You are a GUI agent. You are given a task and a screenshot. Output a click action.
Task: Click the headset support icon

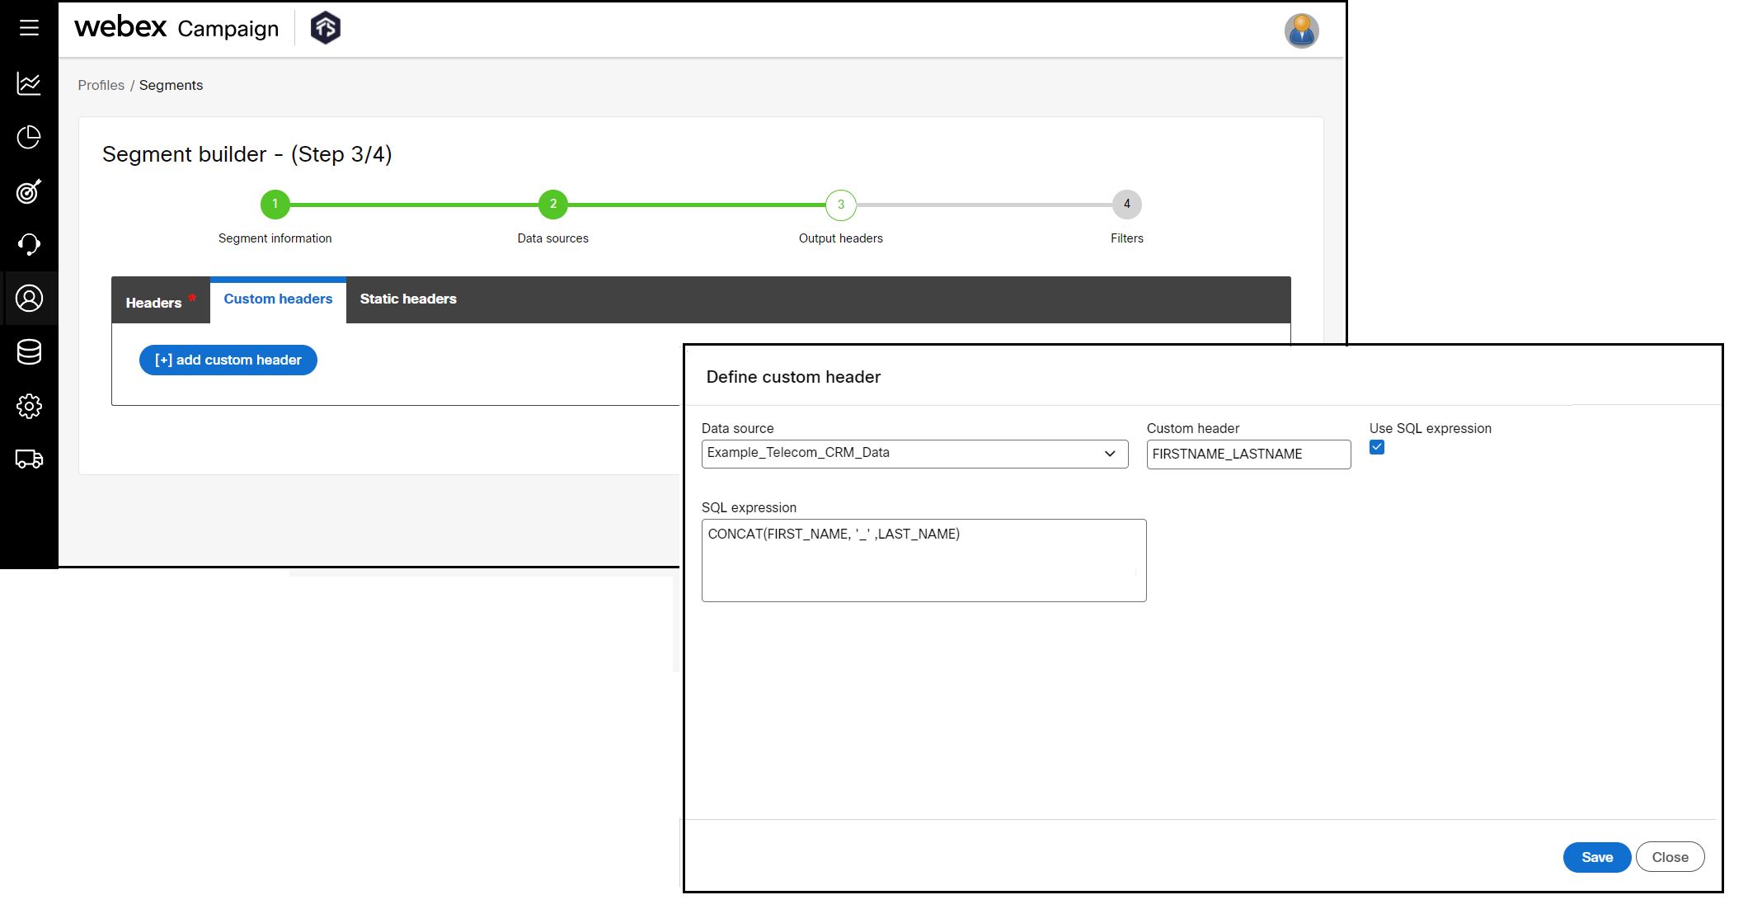(29, 244)
